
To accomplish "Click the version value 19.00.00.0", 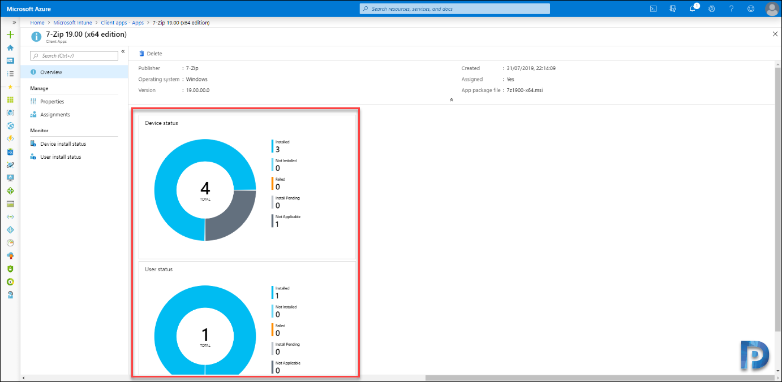I will tap(198, 90).
